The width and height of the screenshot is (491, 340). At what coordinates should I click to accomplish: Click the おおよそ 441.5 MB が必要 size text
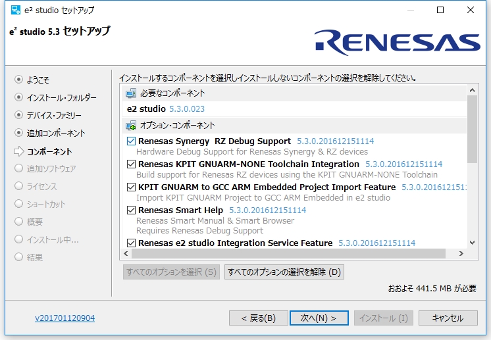pos(432,289)
